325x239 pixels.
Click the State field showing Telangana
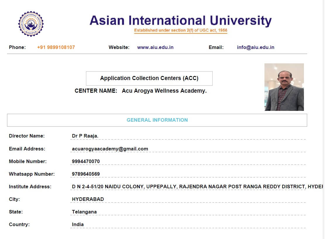[84, 212]
